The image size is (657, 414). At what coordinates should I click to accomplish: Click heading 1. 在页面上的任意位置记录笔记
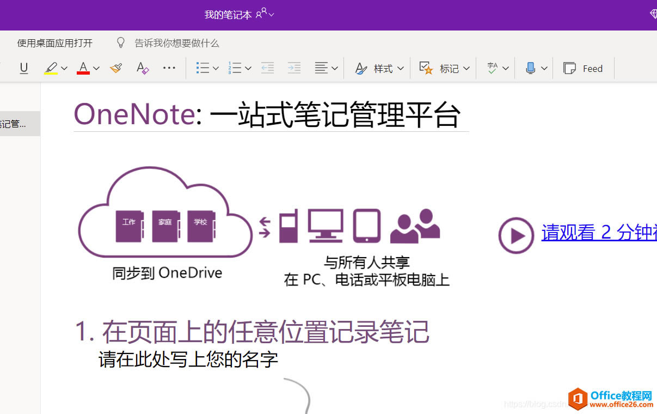point(252,332)
